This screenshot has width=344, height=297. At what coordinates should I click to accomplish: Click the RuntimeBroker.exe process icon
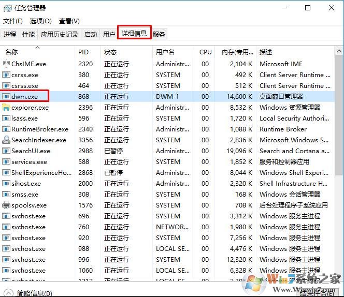tap(6, 129)
